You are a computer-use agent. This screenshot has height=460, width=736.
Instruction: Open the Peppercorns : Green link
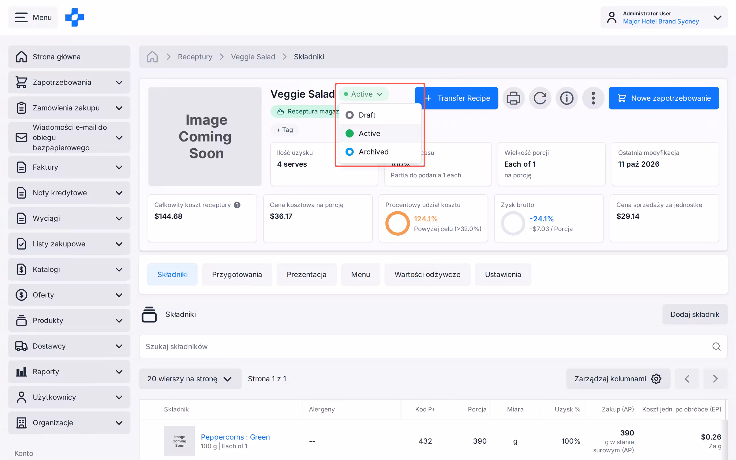(235, 437)
